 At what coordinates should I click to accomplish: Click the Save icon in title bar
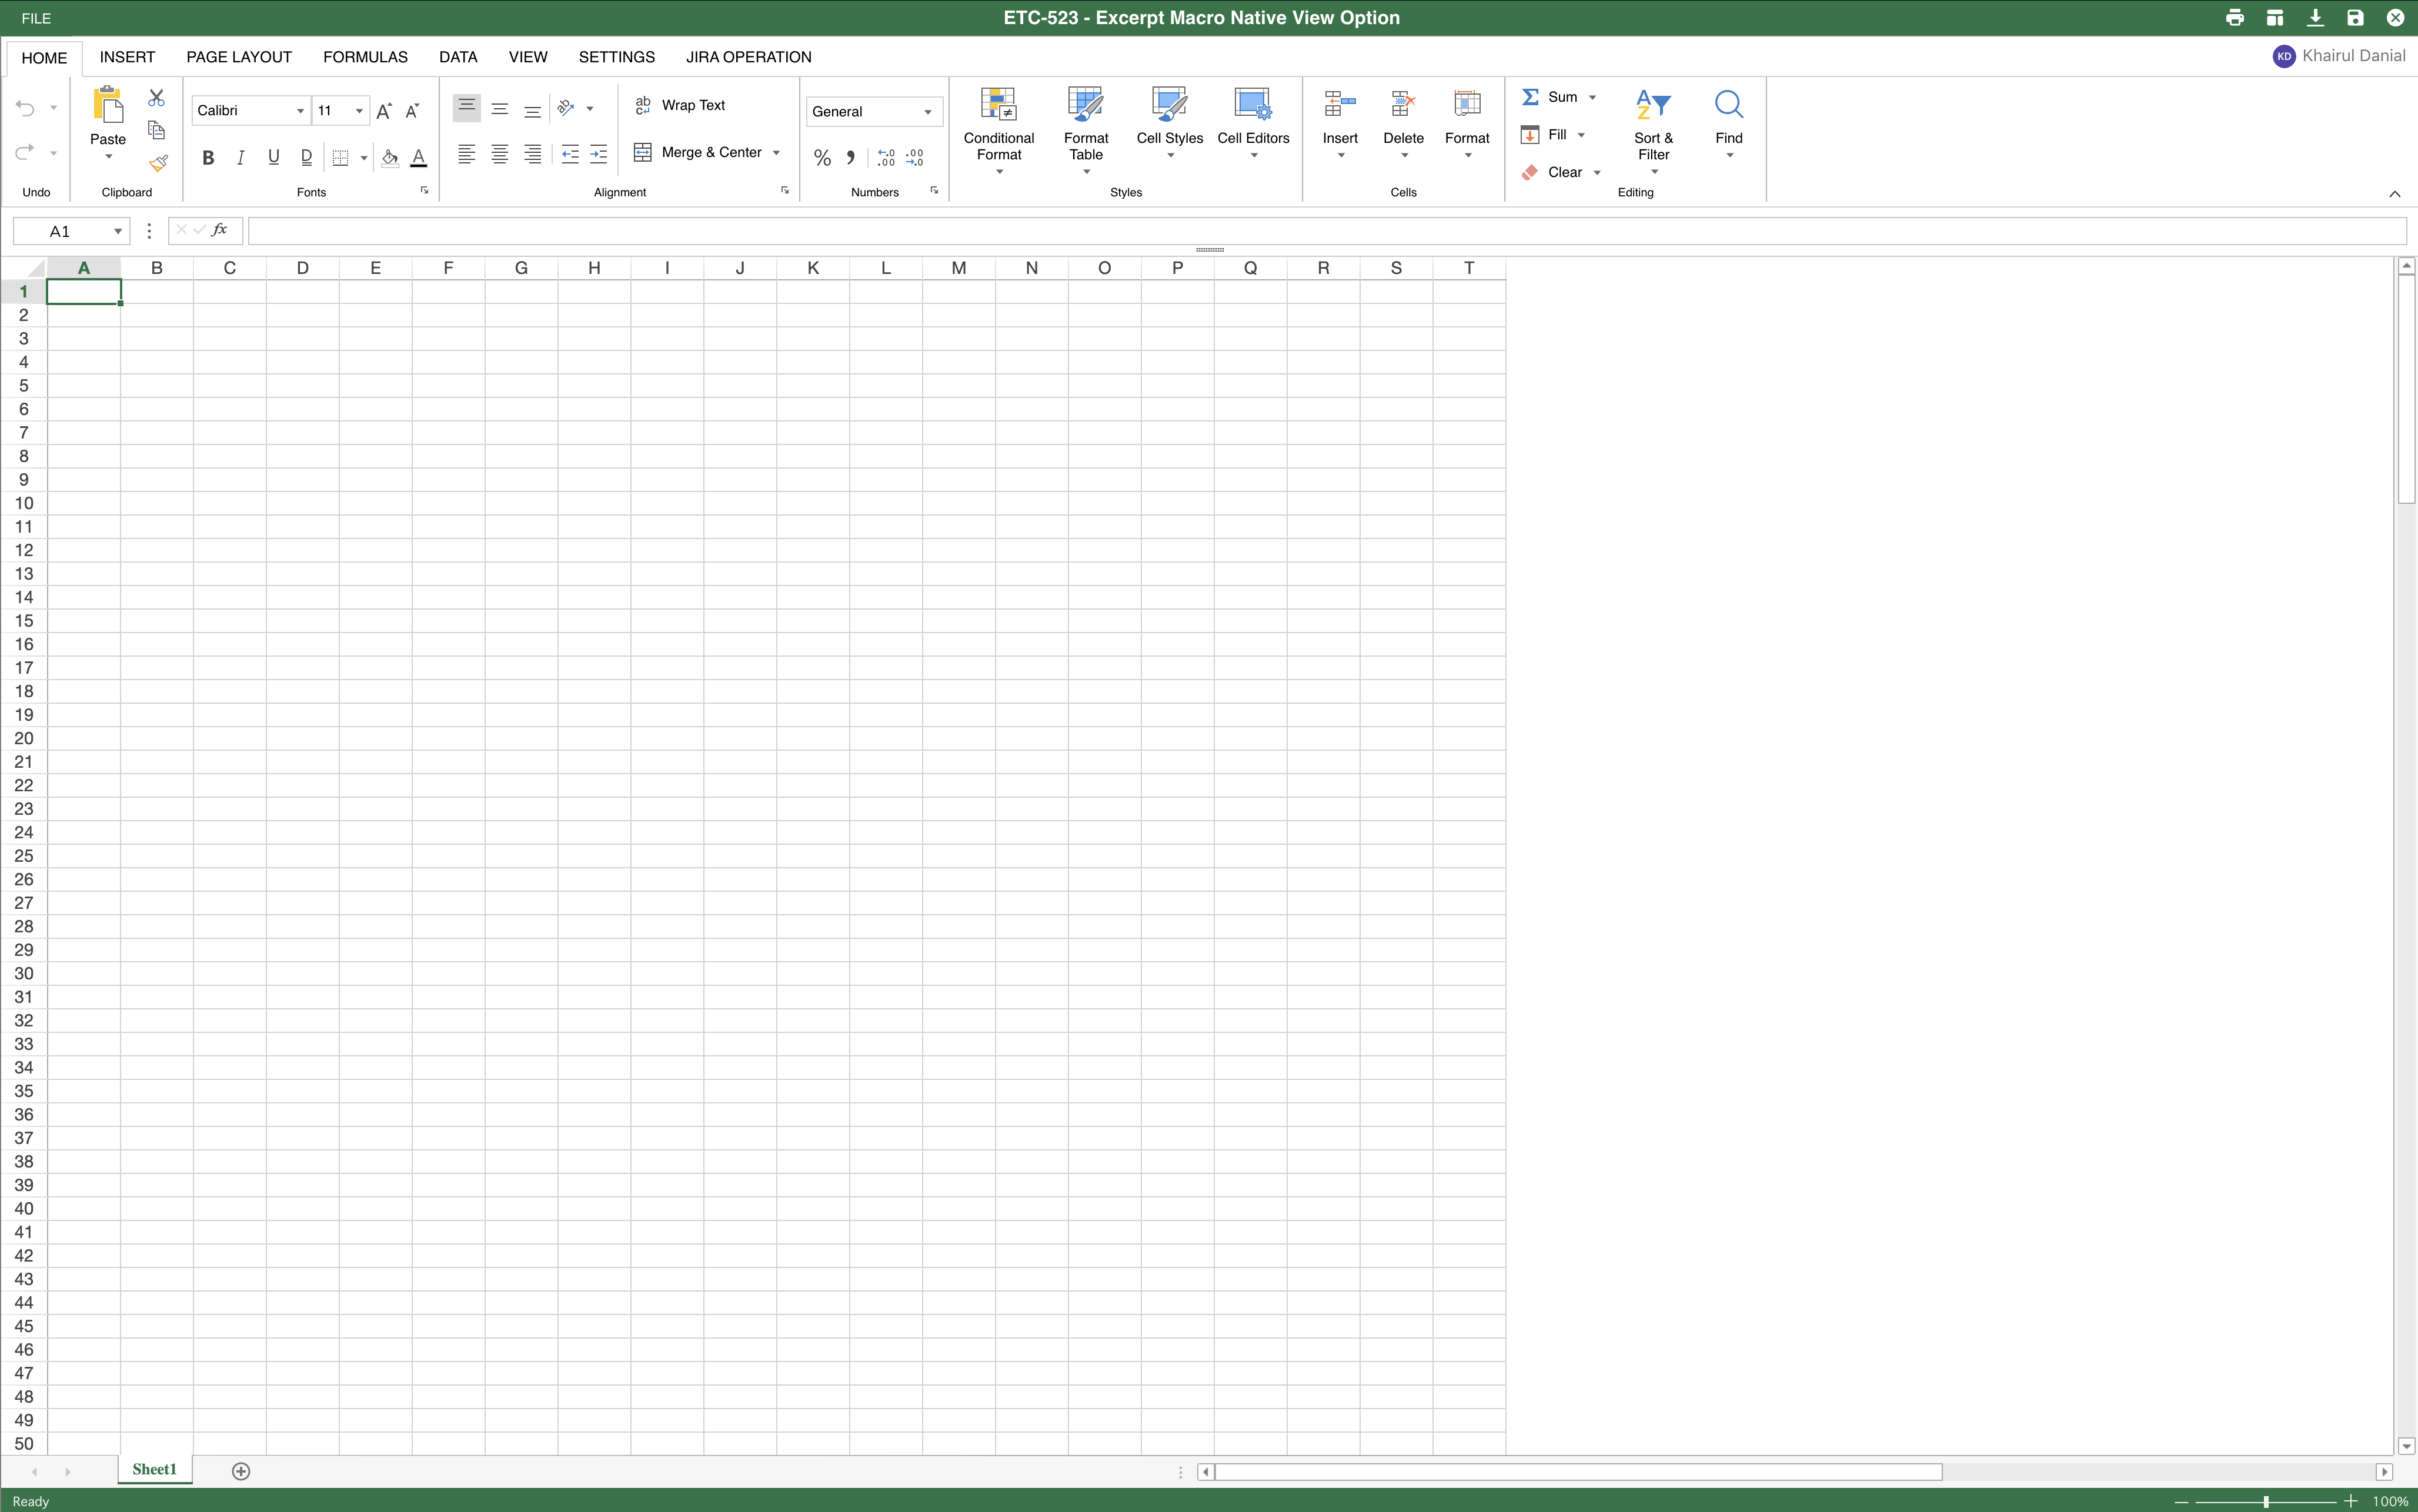2355,18
